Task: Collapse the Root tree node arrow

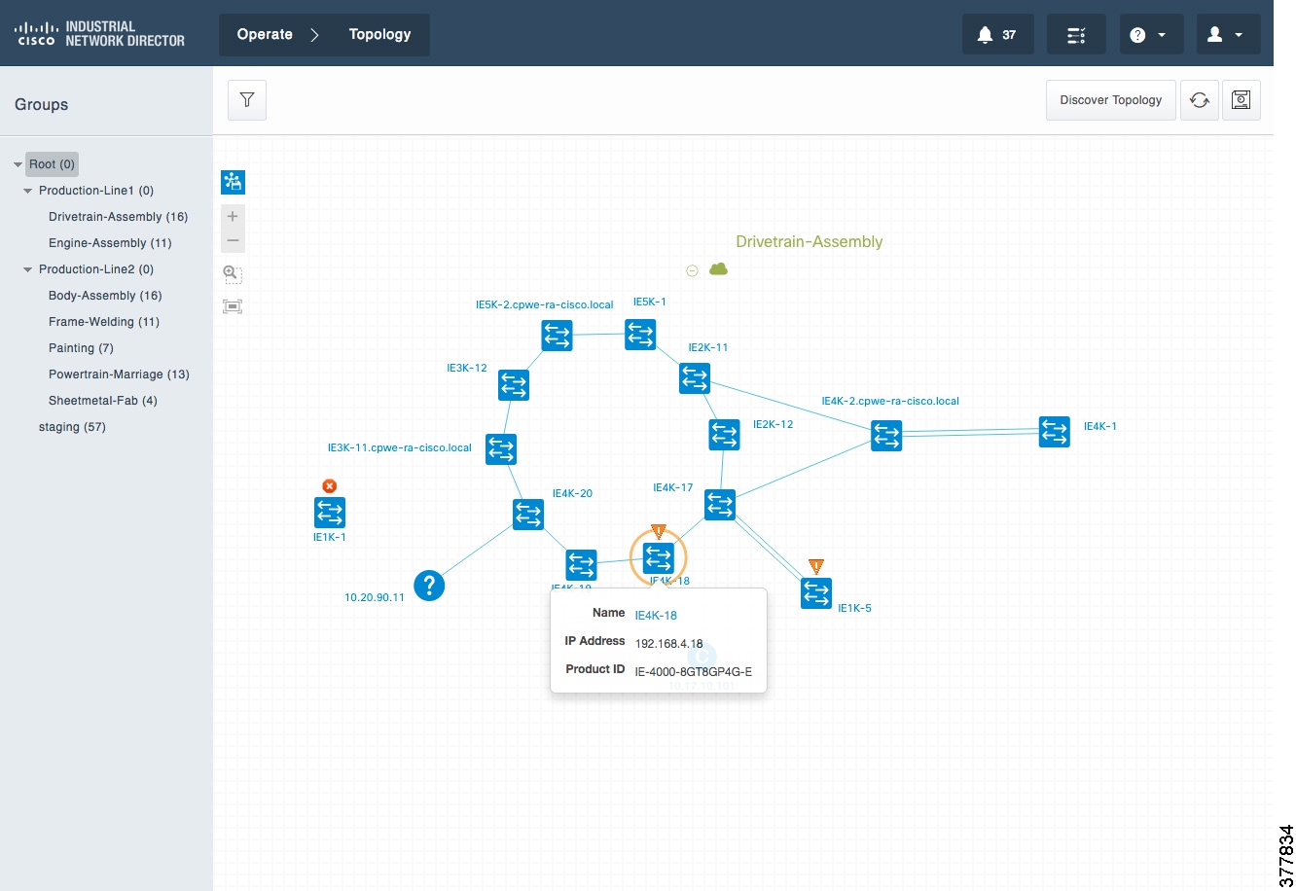Action: (18, 164)
